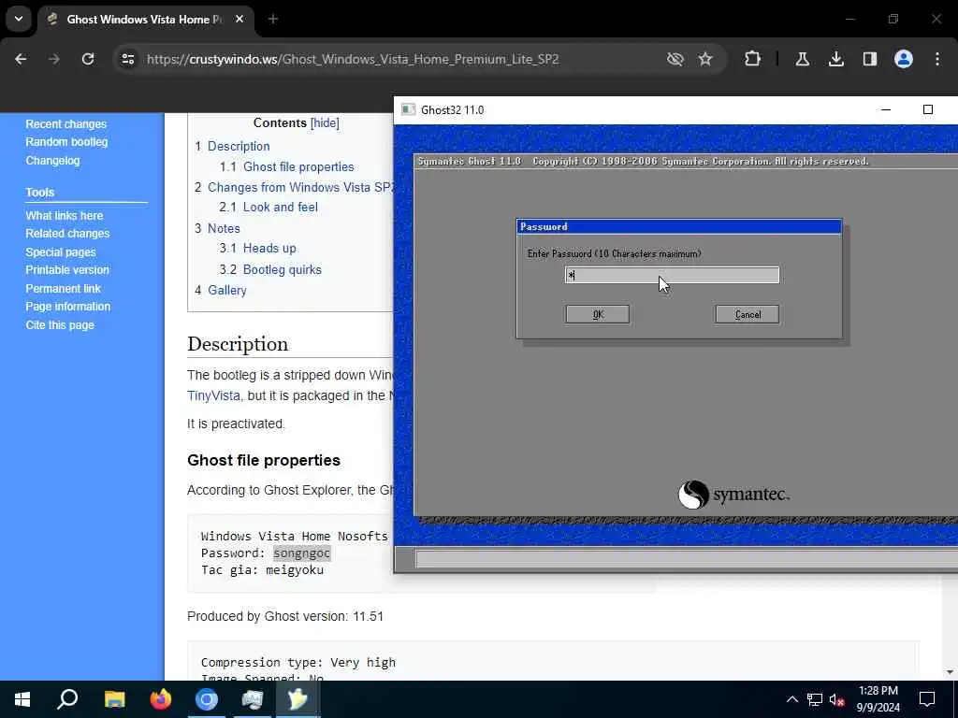Open Chrome downloads
This screenshot has height=718, width=958.
835,59
